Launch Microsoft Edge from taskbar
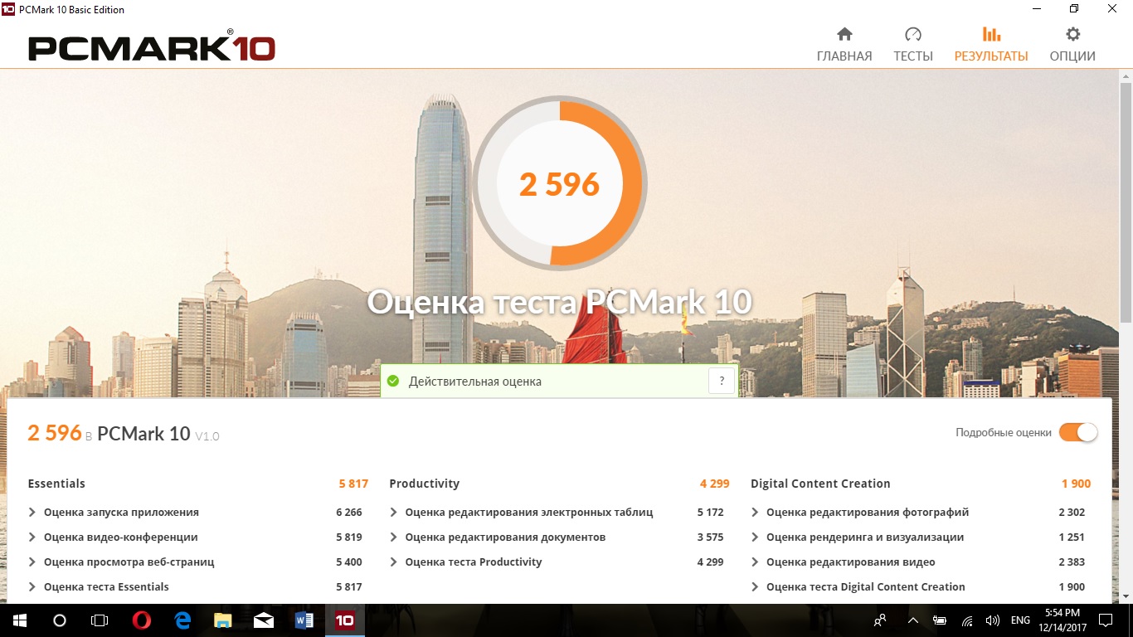The image size is (1133, 637). 182,620
